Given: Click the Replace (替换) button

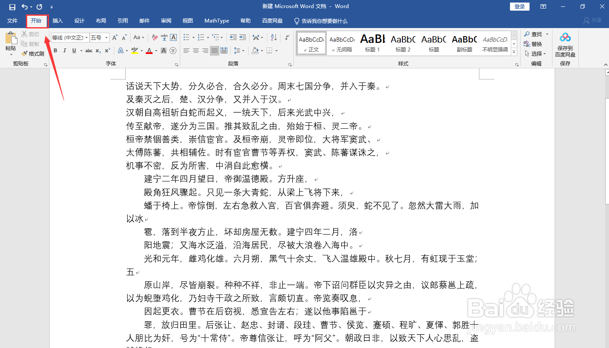Looking at the screenshot, I should point(533,44).
